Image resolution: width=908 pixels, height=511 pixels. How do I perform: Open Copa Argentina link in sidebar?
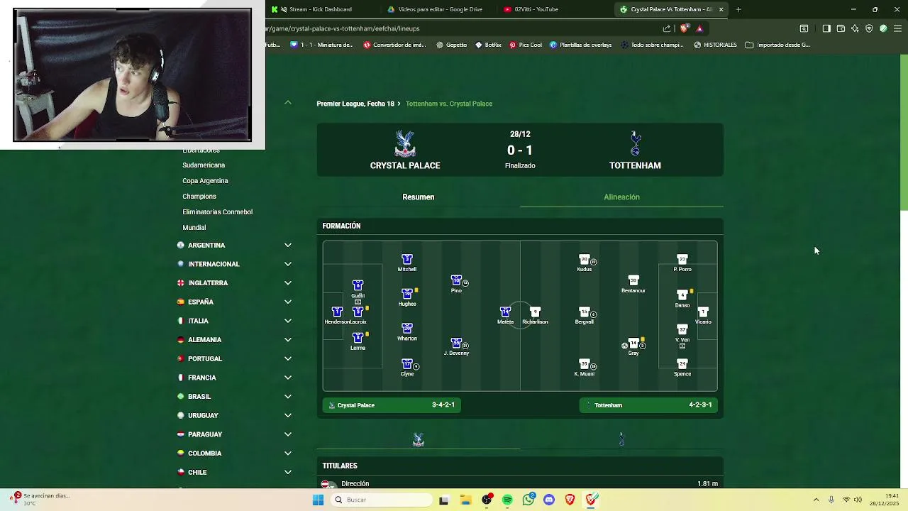coord(205,181)
